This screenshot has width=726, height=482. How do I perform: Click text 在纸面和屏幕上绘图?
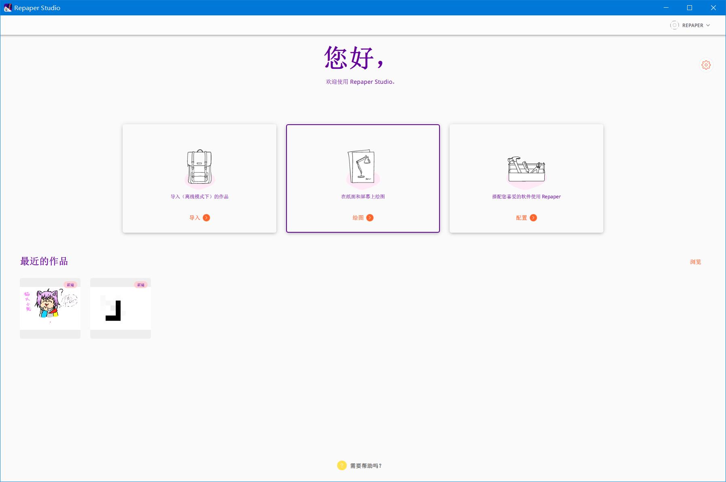[363, 197]
